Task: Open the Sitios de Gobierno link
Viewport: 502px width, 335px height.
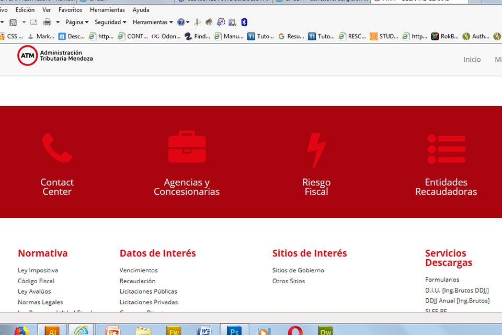Action: pyautogui.click(x=299, y=270)
